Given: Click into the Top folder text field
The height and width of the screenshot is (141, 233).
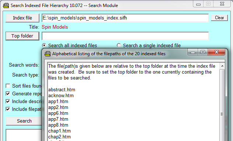Looking at the screenshot, I should click(125, 36).
